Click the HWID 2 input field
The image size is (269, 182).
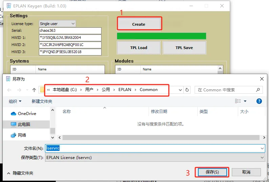pos(70,45)
